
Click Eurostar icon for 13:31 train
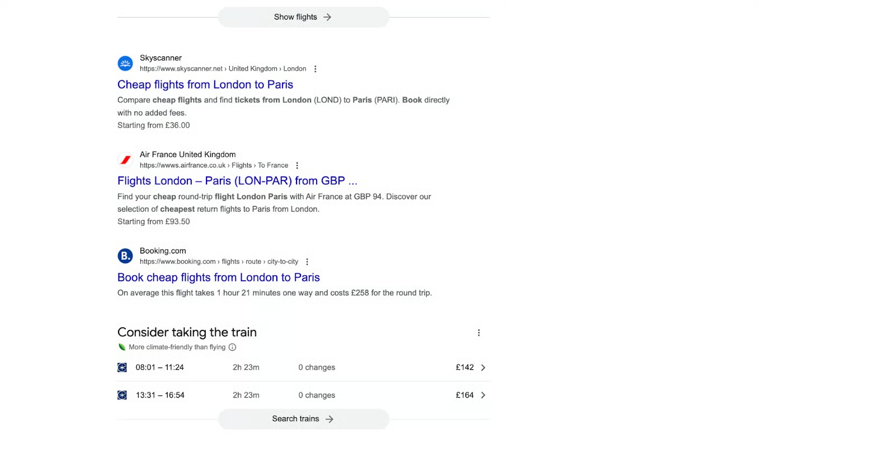[x=122, y=395]
